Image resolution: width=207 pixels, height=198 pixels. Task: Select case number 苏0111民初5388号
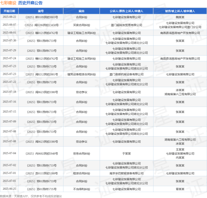pos(42,173)
